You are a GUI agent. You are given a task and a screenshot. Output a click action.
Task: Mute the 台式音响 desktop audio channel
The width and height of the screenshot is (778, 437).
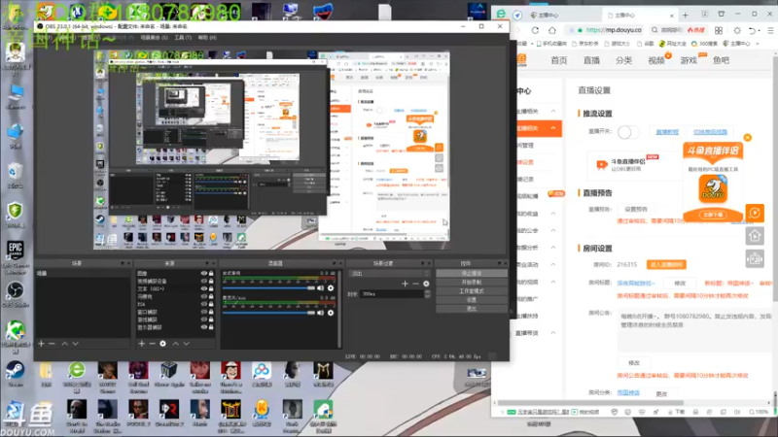pyautogui.click(x=321, y=287)
